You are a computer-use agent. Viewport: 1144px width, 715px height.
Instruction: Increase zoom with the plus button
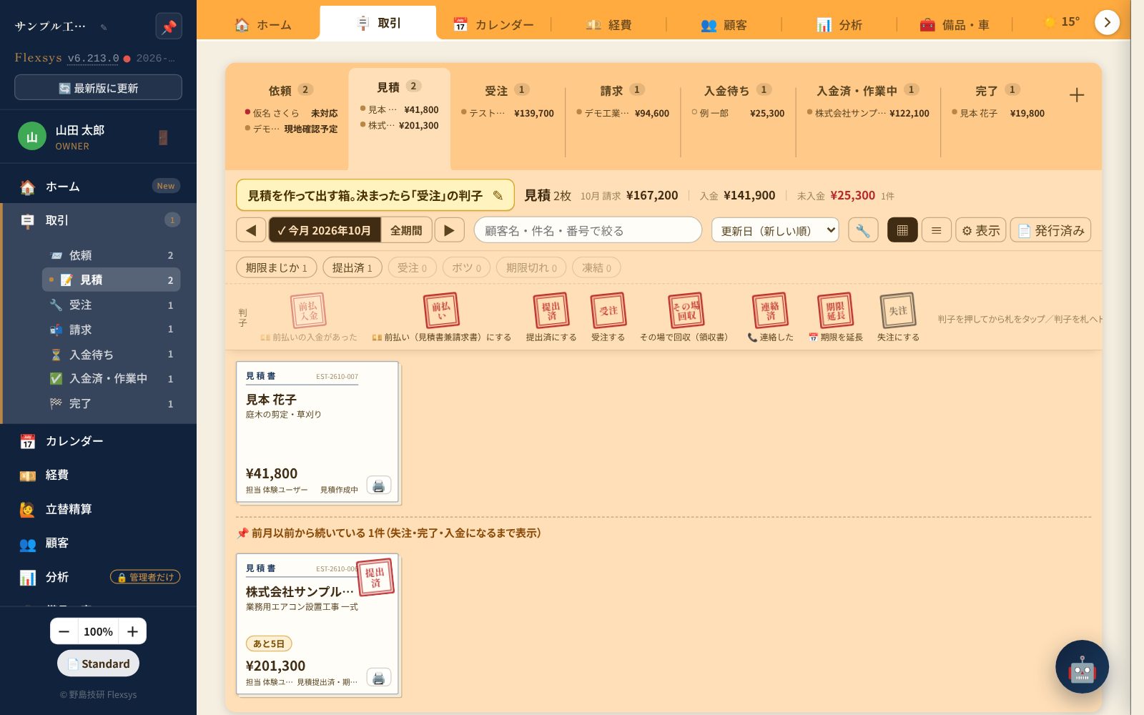coord(132,631)
